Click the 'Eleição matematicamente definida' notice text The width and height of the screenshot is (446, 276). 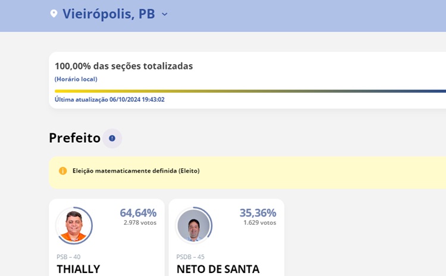pyautogui.click(x=136, y=171)
